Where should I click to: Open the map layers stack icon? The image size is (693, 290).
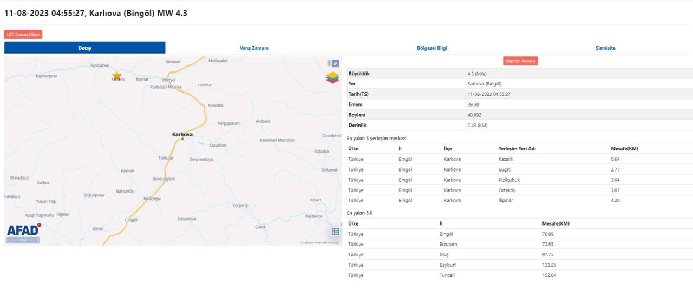[x=332, y=78]
